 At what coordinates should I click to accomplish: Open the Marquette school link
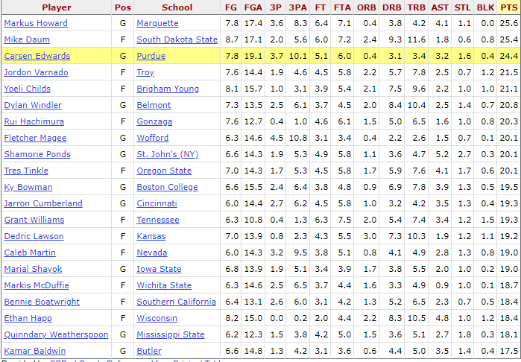[157, 23]
